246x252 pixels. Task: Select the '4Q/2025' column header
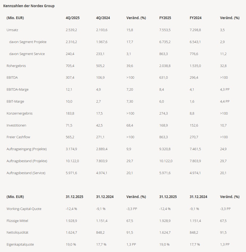(x=73, y=18)
